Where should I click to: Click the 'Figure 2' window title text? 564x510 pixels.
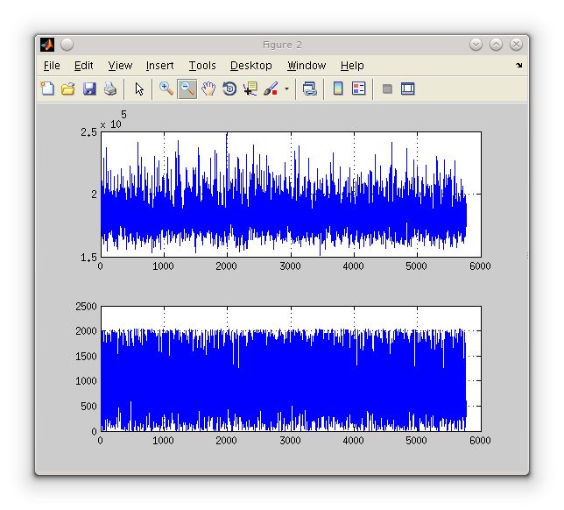[282, 45]
